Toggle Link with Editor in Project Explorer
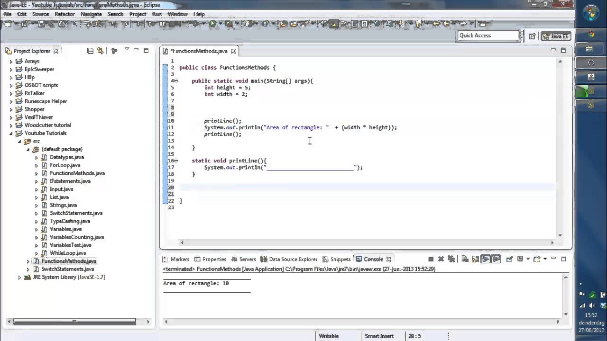This screenshot has width=607, height=341. [100, 51]
